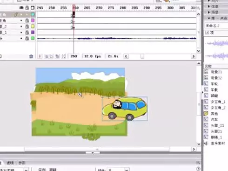Click the purple outline color swatch of fourth layer

click(33, 32)
